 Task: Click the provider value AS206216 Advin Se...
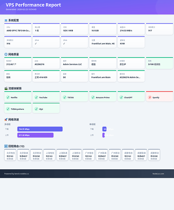[x=130, y=77]
